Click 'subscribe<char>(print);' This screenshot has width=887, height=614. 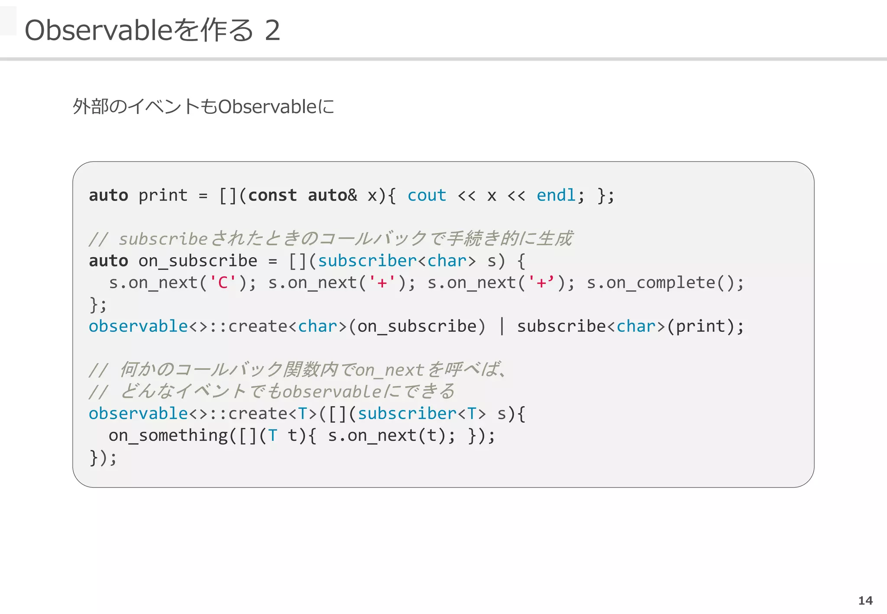click(631, 326)
